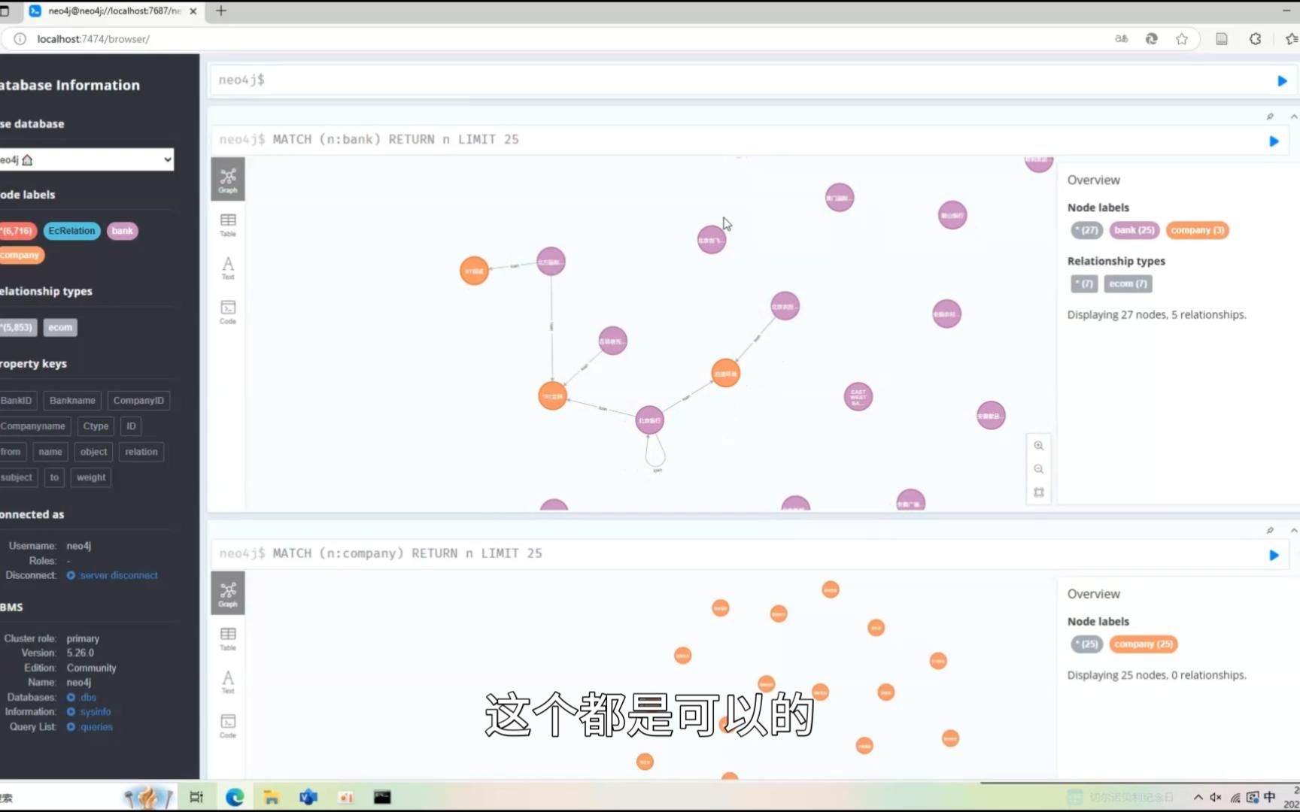Switch bank result to Table view
1300x812 pixels.
point(228,225)
